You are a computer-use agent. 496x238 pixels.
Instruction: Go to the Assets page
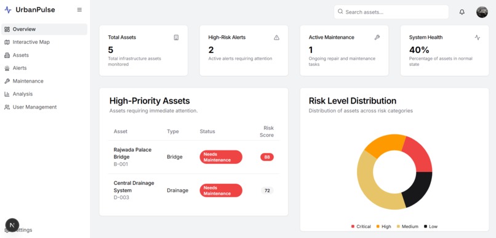[x=44, y=55]
